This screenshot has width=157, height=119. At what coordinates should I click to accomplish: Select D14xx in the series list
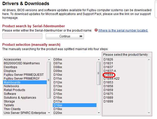(75, 90)
